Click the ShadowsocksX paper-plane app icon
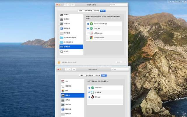Screen dimensions: 187x117 91,24
